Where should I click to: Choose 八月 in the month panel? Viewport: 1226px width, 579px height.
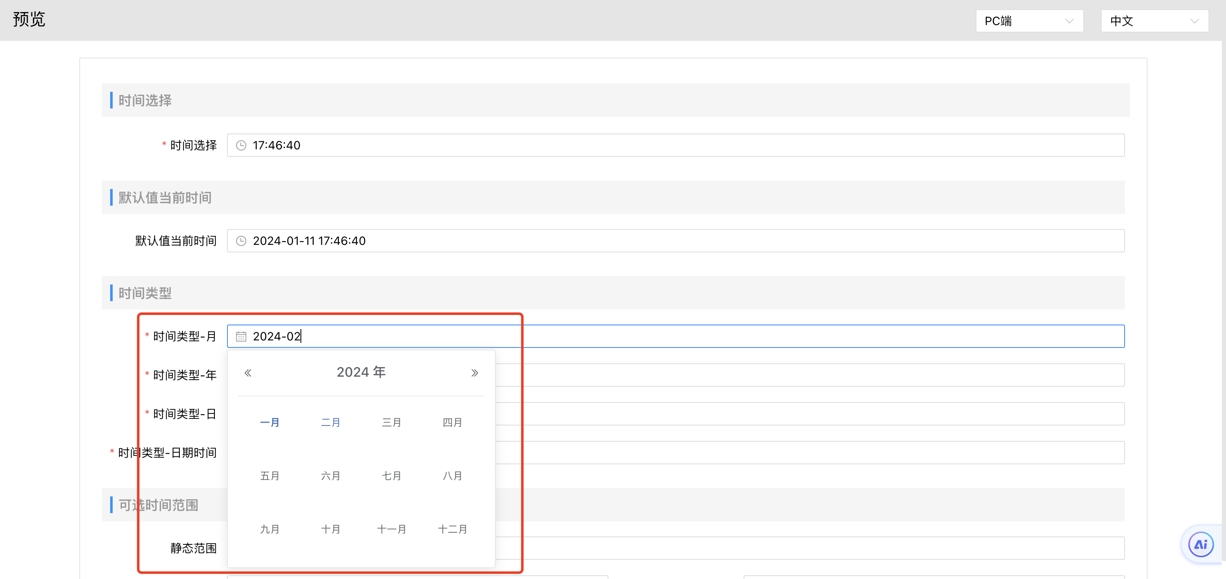(452, 476)
